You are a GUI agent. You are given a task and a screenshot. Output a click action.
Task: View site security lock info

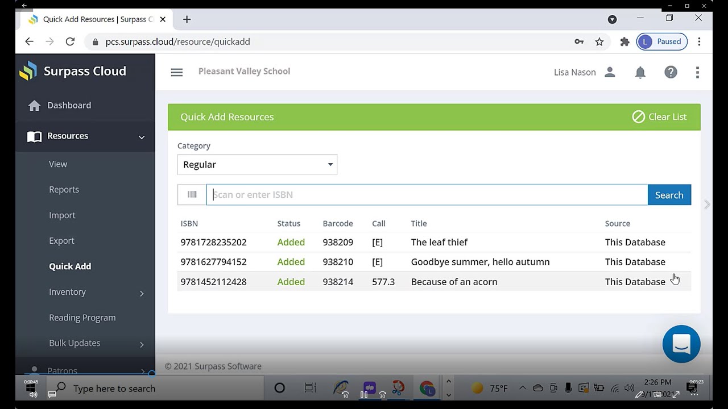pyautogui.click(x=95, y=42)
